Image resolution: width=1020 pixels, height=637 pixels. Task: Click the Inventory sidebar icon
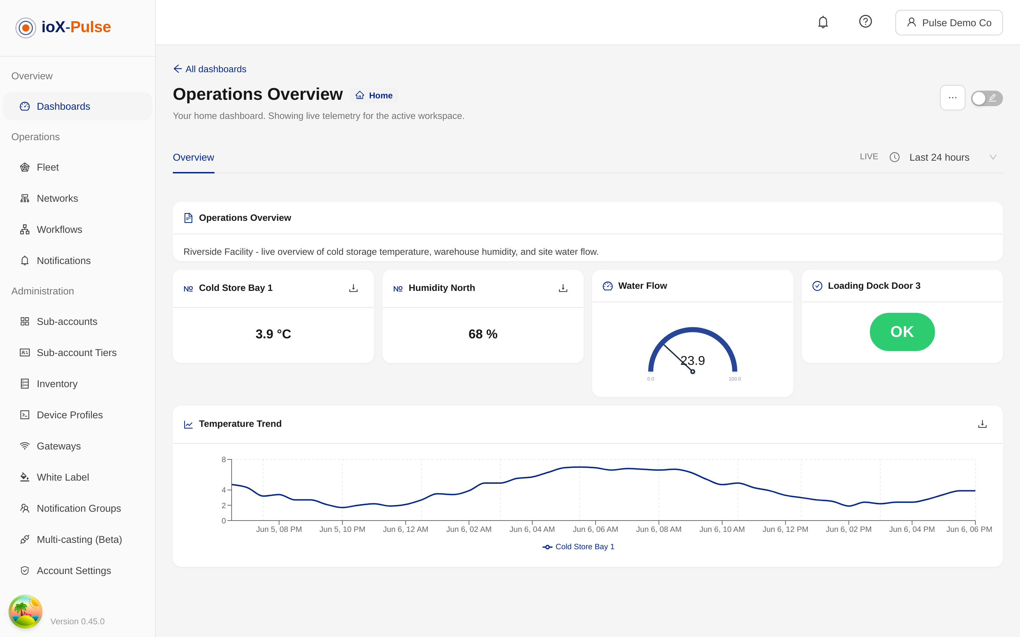[25, 384]
